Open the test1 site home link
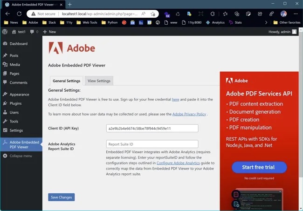This screenshot has height=211, width=303. point(19,32)
